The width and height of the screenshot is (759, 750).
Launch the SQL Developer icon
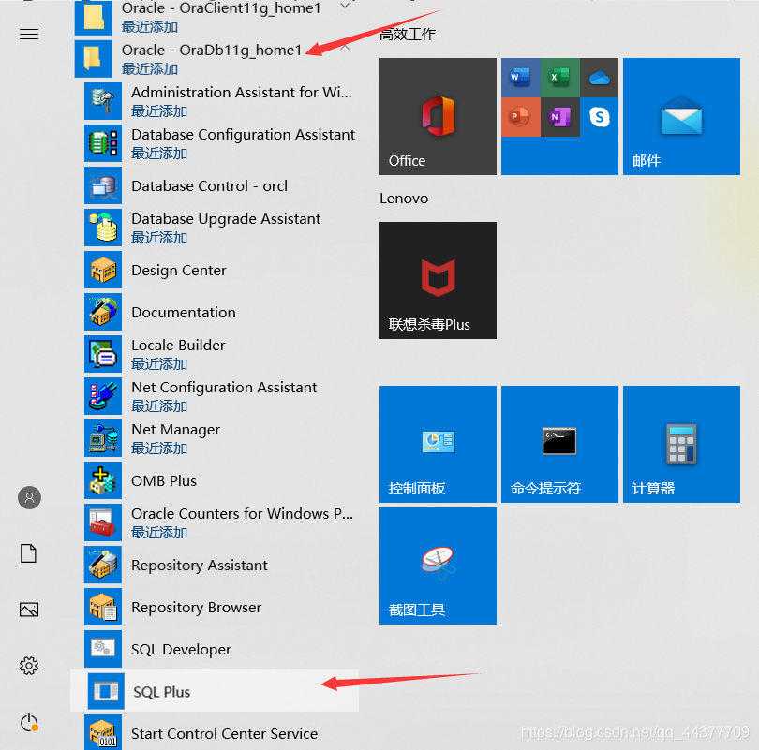[103, 649]
